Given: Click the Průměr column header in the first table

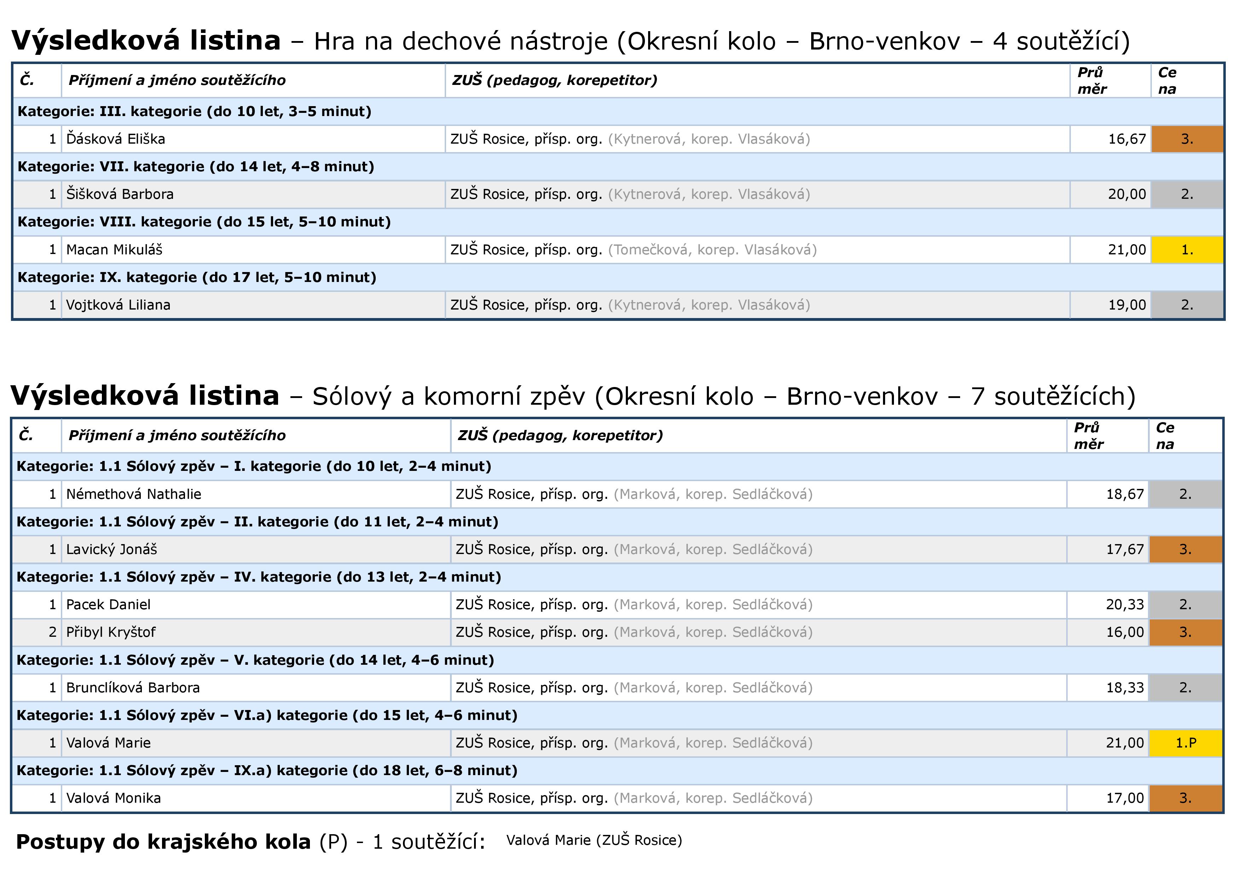Looking at the screenshot, I should tap(1092, 81).
